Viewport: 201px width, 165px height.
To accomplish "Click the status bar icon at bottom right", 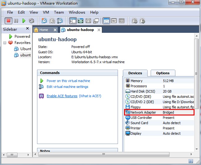I will 191,161.
